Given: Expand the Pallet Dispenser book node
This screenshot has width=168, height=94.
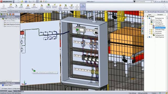Looking at the screenshot, I should tap(148, 37).
